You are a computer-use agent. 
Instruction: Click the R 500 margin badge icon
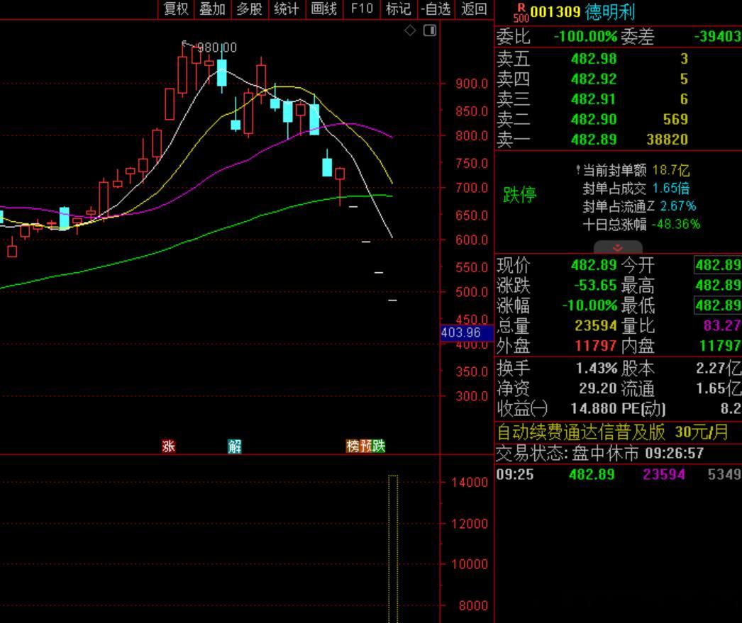(521, 13)
